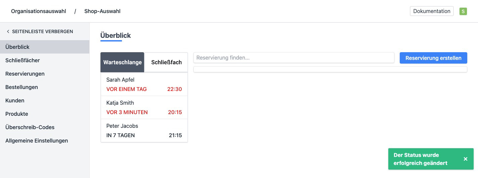Viewport: 478px width, 178px height.
Task: Navigate to Bestellungen page
Action: [21, 87]
